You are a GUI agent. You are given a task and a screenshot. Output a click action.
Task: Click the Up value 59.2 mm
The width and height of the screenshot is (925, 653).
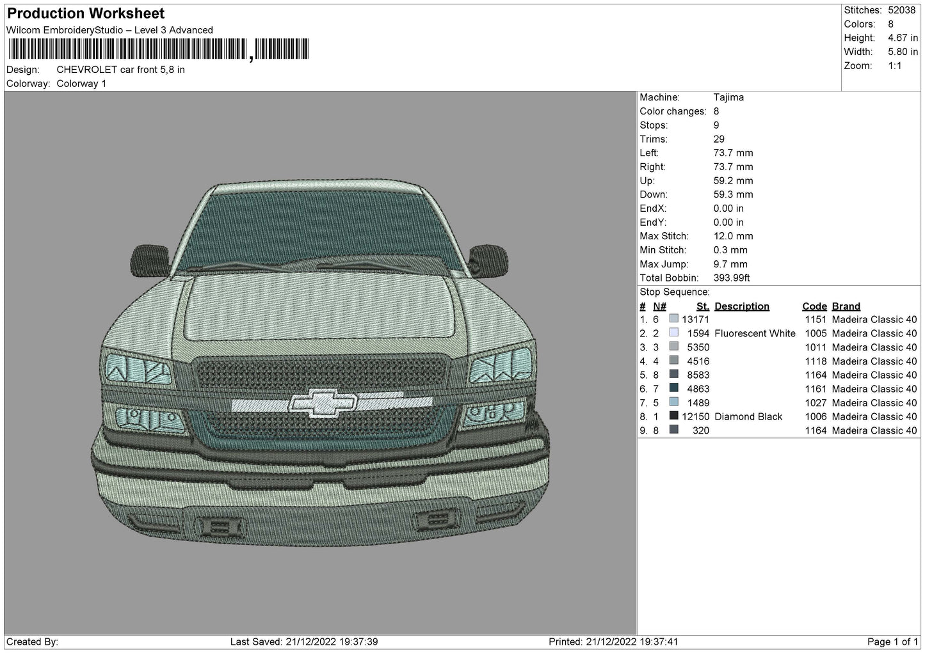[x=734, y=181]
